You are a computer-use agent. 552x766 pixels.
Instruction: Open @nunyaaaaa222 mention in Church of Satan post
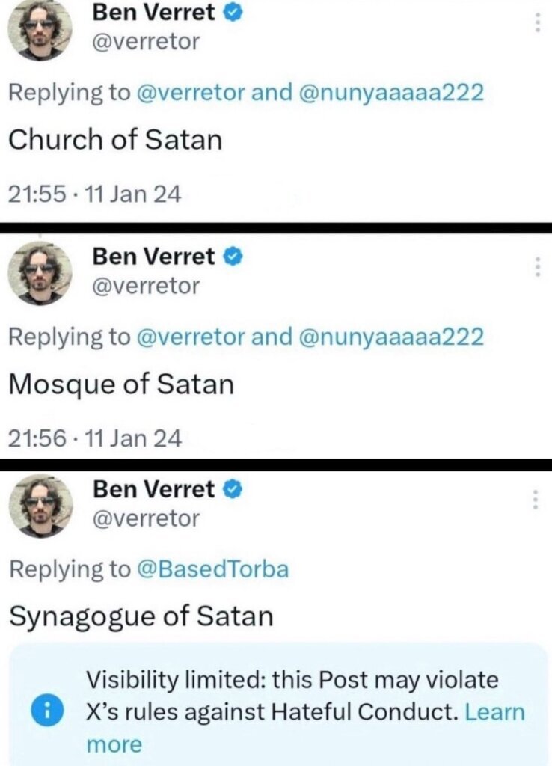tap(390, 93)
